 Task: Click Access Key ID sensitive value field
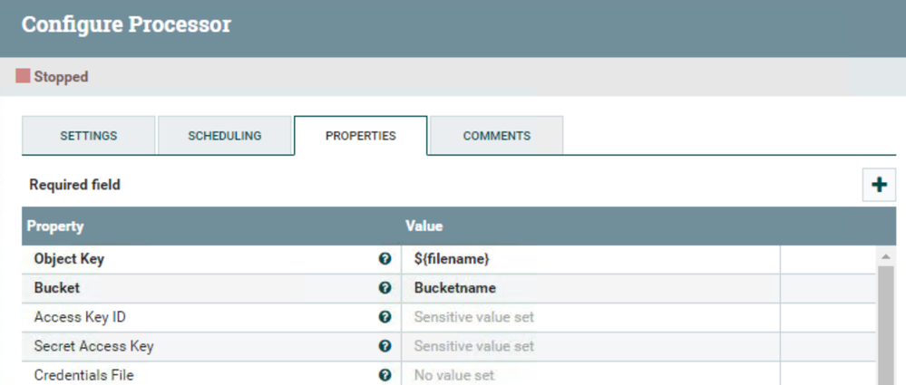(x=589, y=317)
